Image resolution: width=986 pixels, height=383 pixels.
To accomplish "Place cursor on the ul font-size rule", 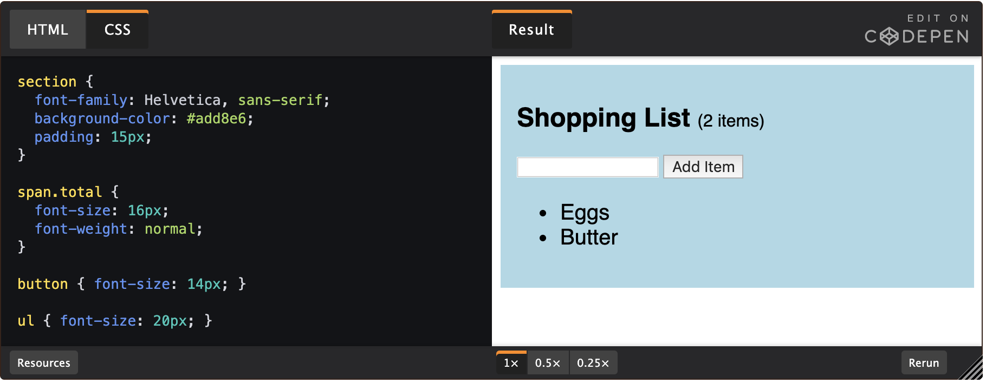I will tap(114, 321).
